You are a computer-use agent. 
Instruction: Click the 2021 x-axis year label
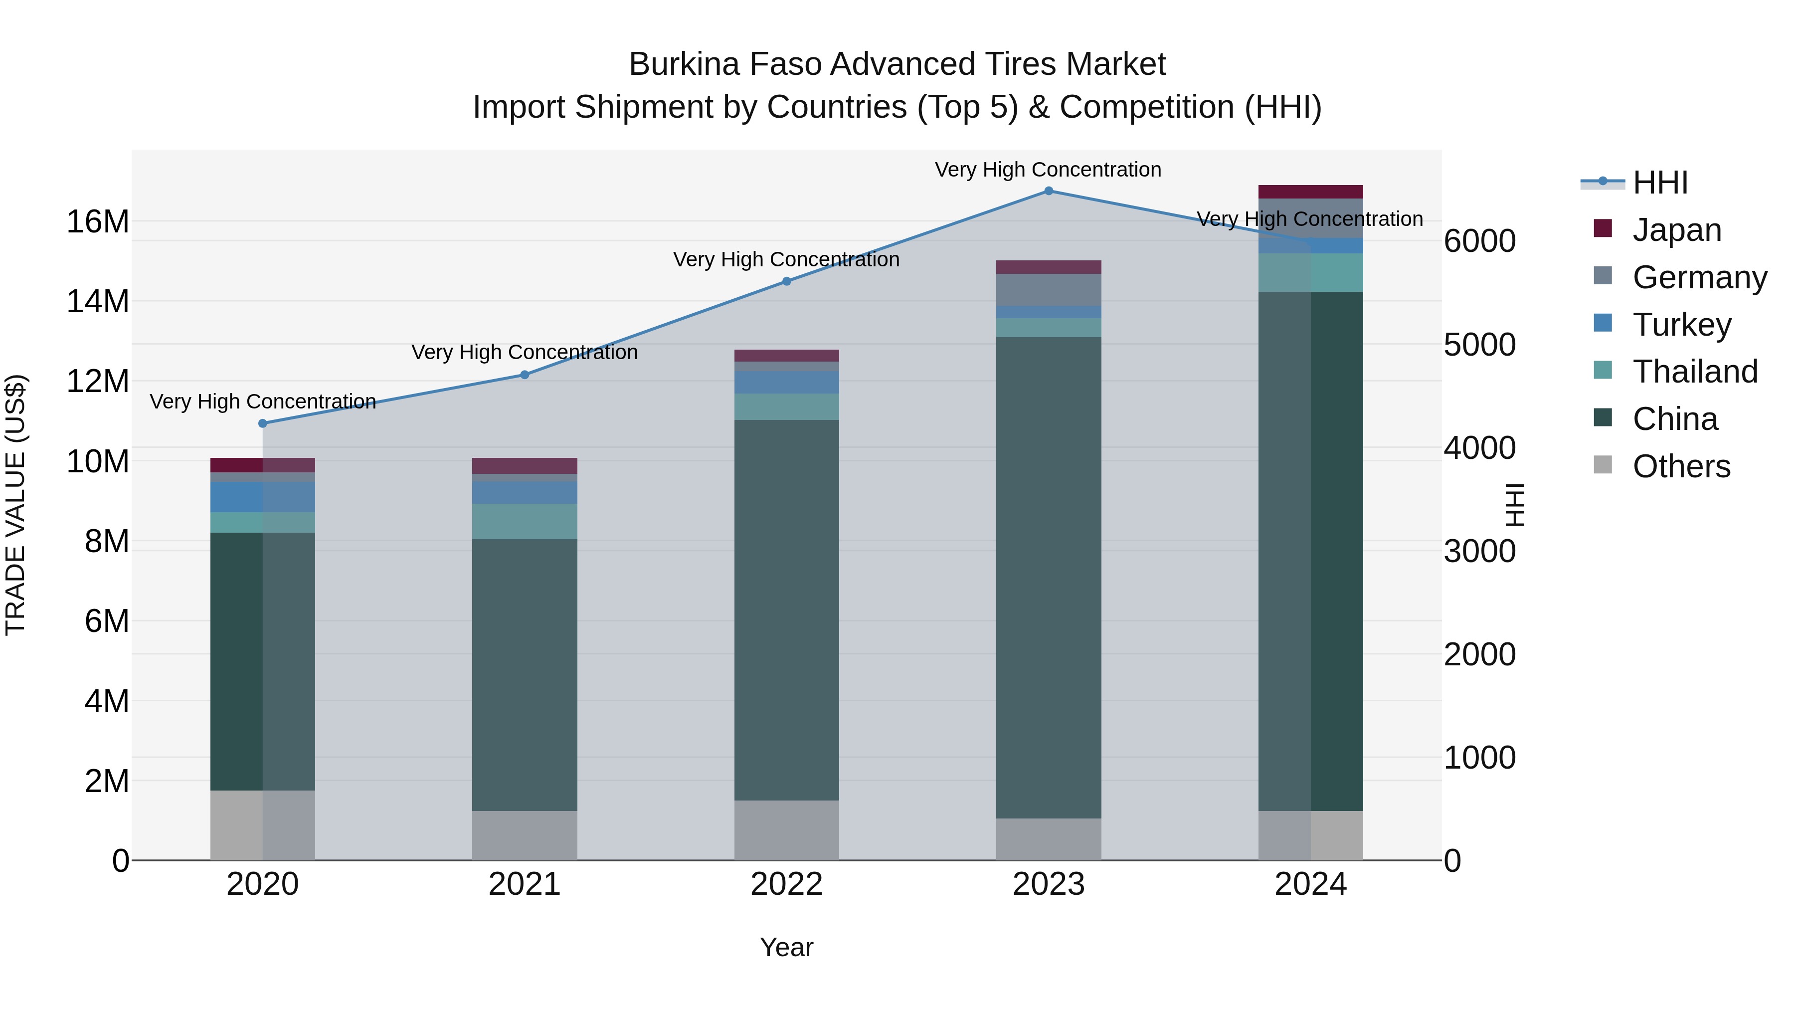tap(525, 884)
